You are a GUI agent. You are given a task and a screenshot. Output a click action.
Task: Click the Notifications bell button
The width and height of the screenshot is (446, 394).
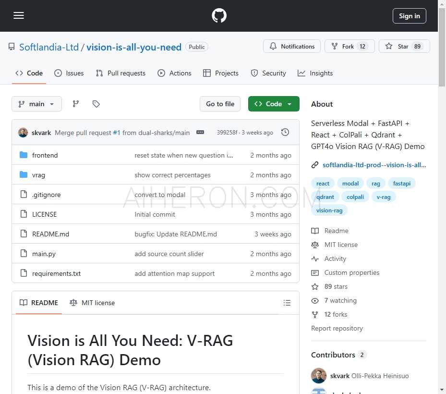(291, 47)
